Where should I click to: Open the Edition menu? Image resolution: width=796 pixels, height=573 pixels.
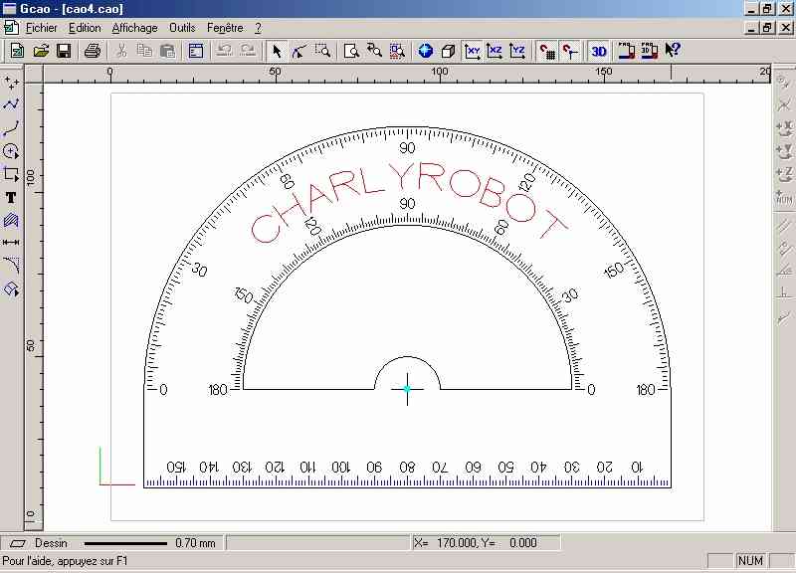(85, 28)
